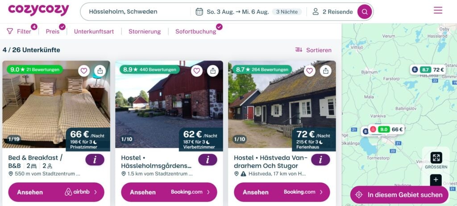Screen dimensions: 457x206
Task: Click In diesem Gebiet suchen button
Action: coord(399,195)
